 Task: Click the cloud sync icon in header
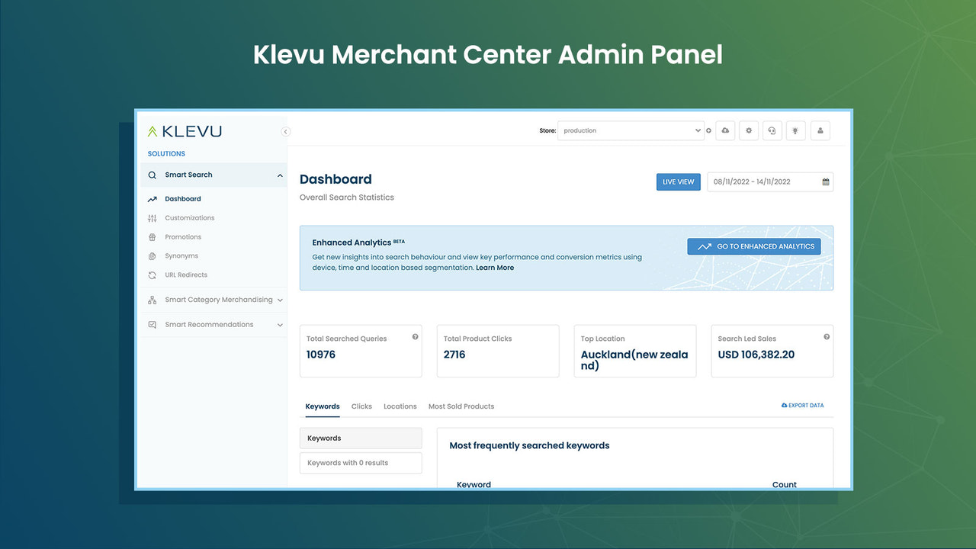tap(725, 130)
